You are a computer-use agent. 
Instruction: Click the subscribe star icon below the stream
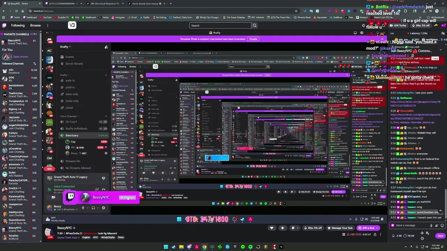[x=283, y=228]
